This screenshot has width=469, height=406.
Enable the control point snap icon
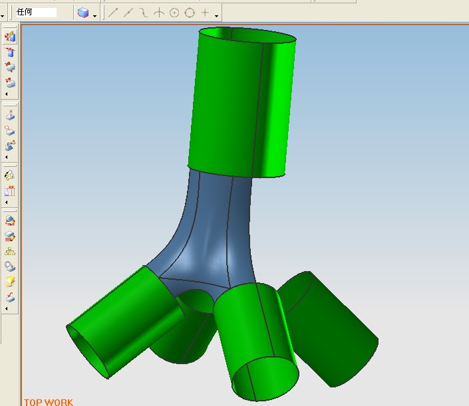point(144,13)
